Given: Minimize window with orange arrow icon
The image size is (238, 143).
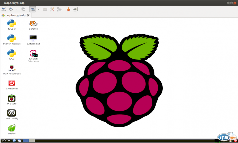Looking at the screenshot, I should click(68, 9).
